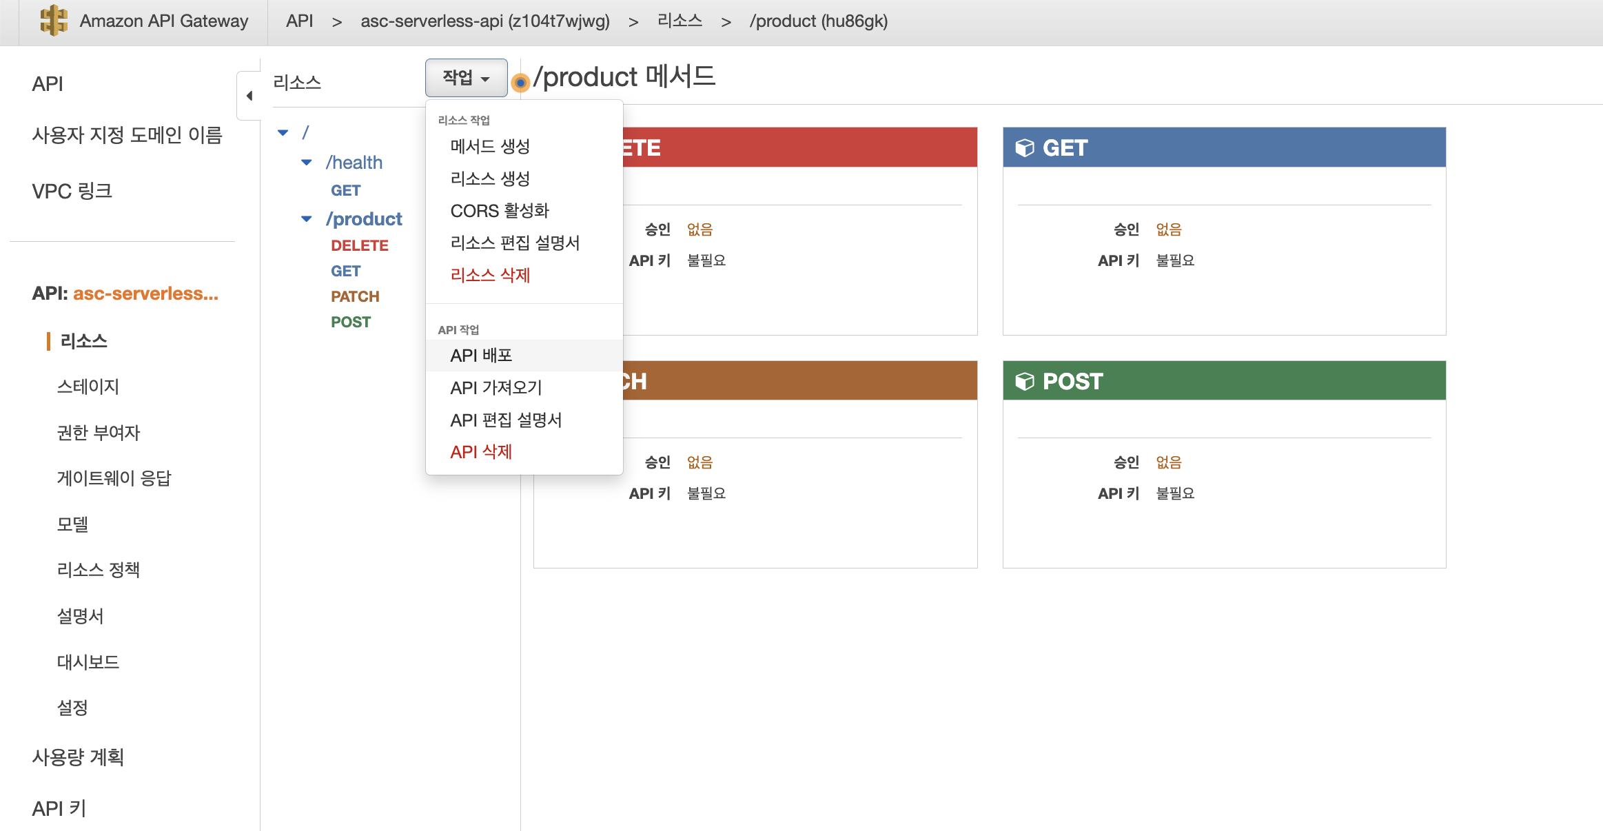Click the cube icon in POST header
Screen dimensions: 1603x831
(1025, 381)
